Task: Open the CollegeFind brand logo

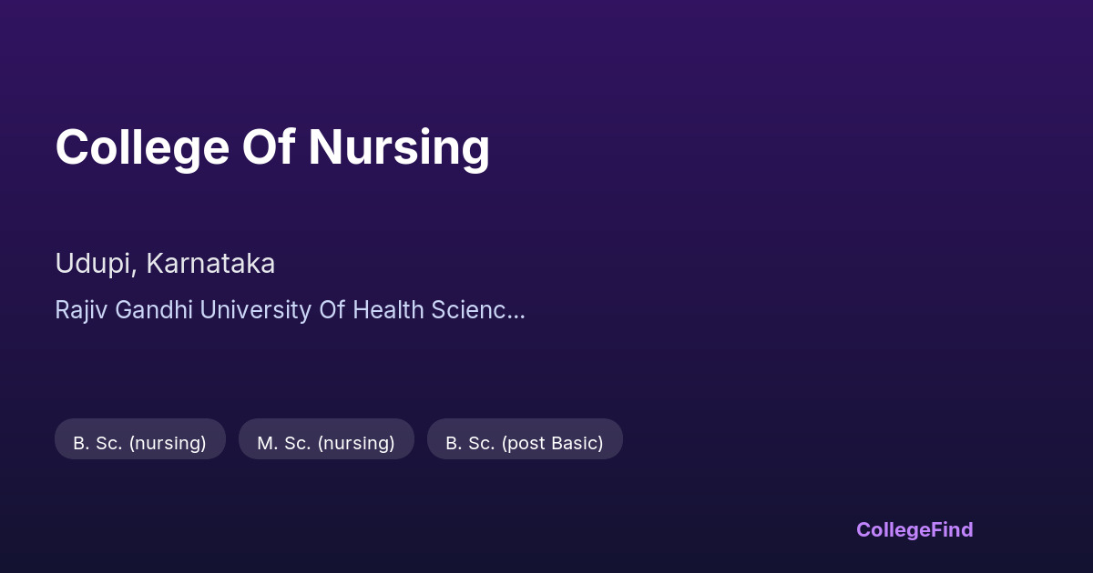Action: point(914,529)
